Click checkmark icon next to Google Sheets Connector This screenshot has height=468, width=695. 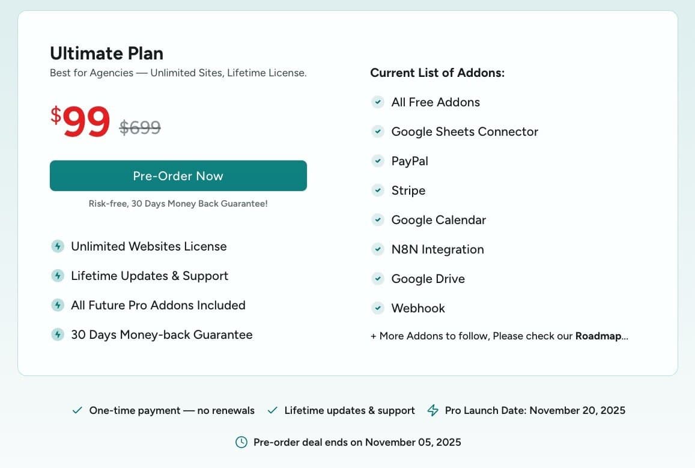[378, 132]
